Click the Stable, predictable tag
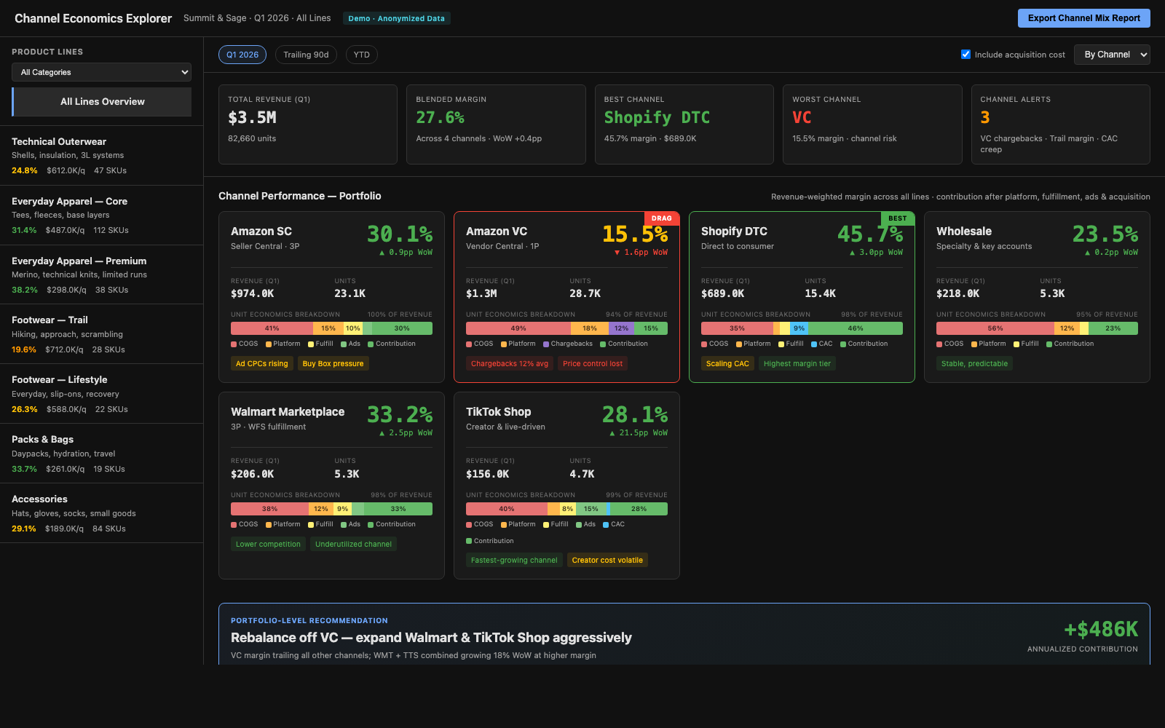The image size is (1165, 728). tap(974, 363)
